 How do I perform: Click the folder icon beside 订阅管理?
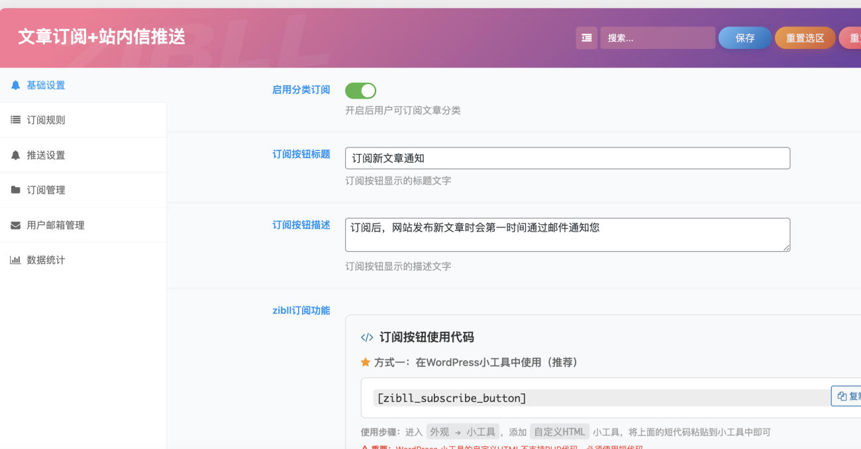tap(16, 190)
